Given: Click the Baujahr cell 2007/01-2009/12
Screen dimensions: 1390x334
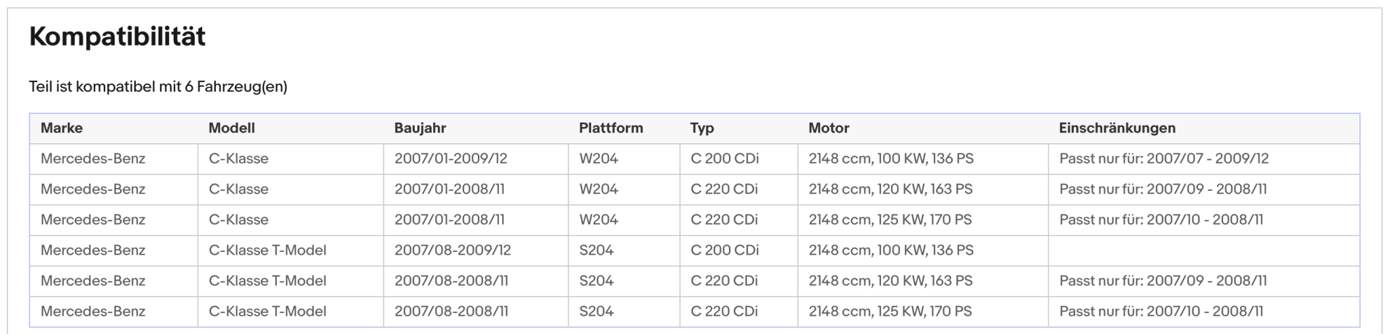Looking at the screenshot, I should click(451, 159).
